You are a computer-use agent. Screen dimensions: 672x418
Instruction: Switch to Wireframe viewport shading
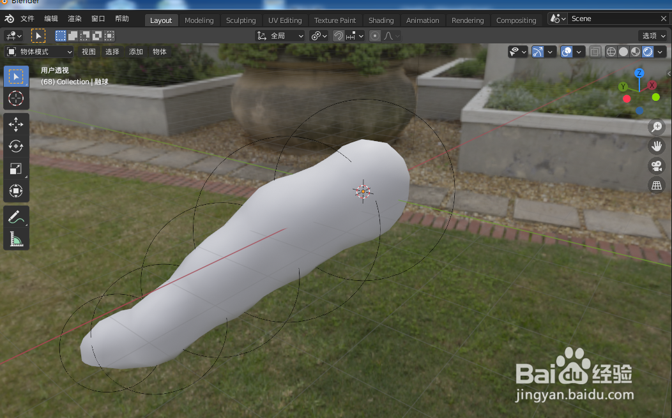[x=611, y=51]
